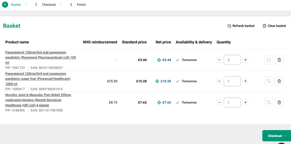Increase quantity of Pinewood Paracetamol sugar free
291x144 pixels.
(245, 81)
